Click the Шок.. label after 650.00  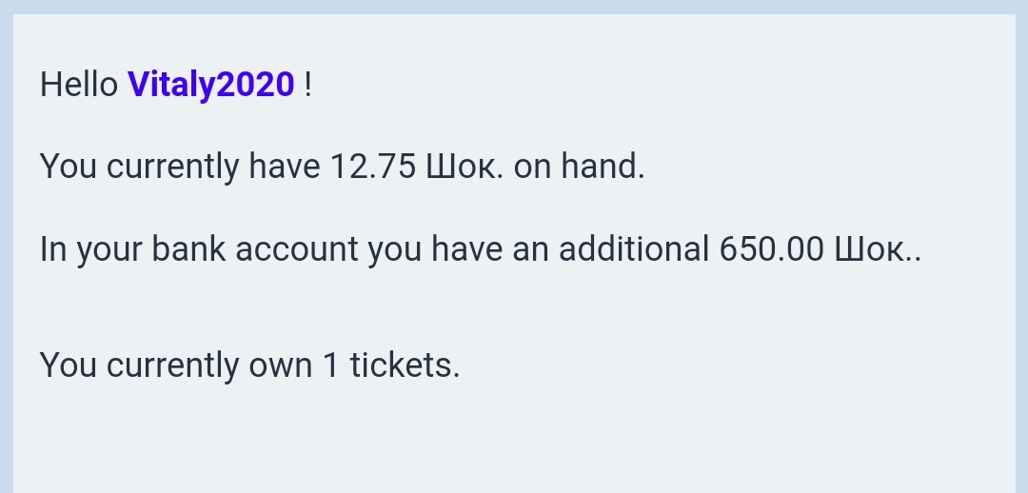[878, 249]
